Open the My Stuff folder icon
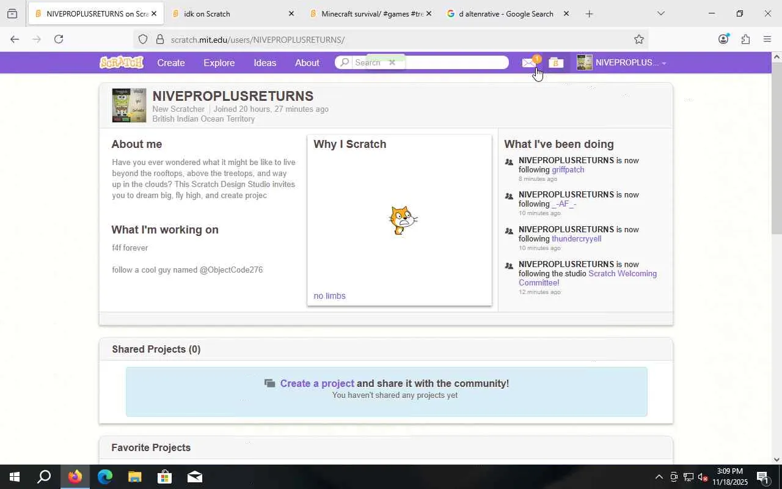 tap(555, 62)
